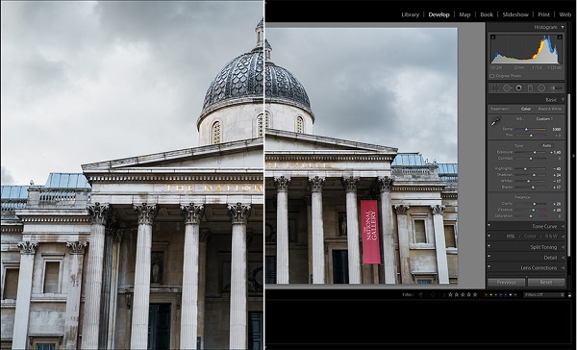The width and height of the screenshot is (577, 350).
Task: Click the Previous button
Action: pyautogui.click(x=507, y=283)
